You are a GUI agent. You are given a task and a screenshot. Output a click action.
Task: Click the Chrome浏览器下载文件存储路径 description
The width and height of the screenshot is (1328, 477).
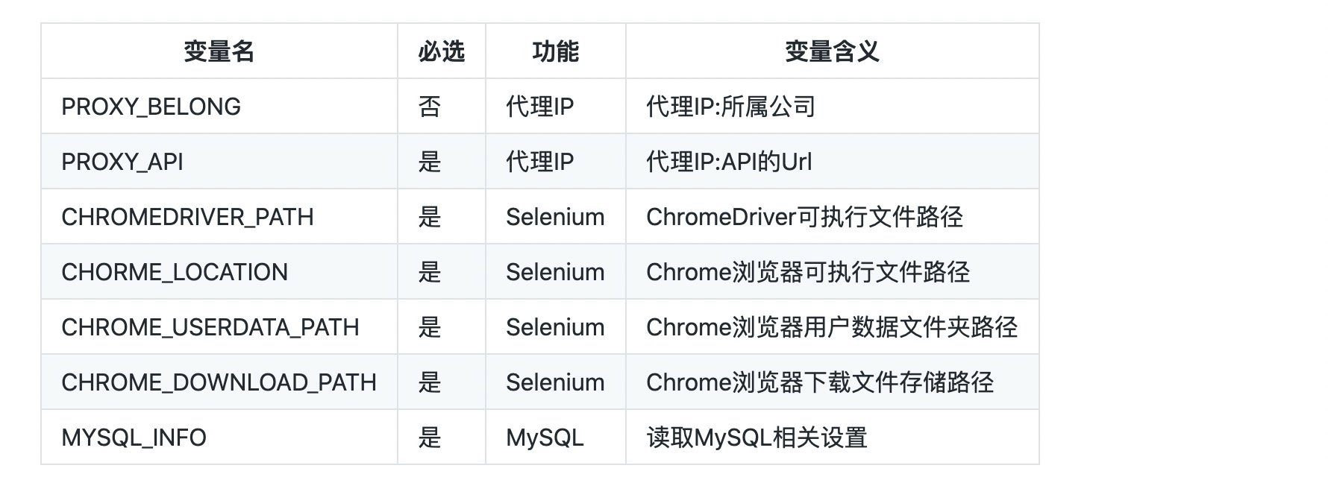click(819, 382)
